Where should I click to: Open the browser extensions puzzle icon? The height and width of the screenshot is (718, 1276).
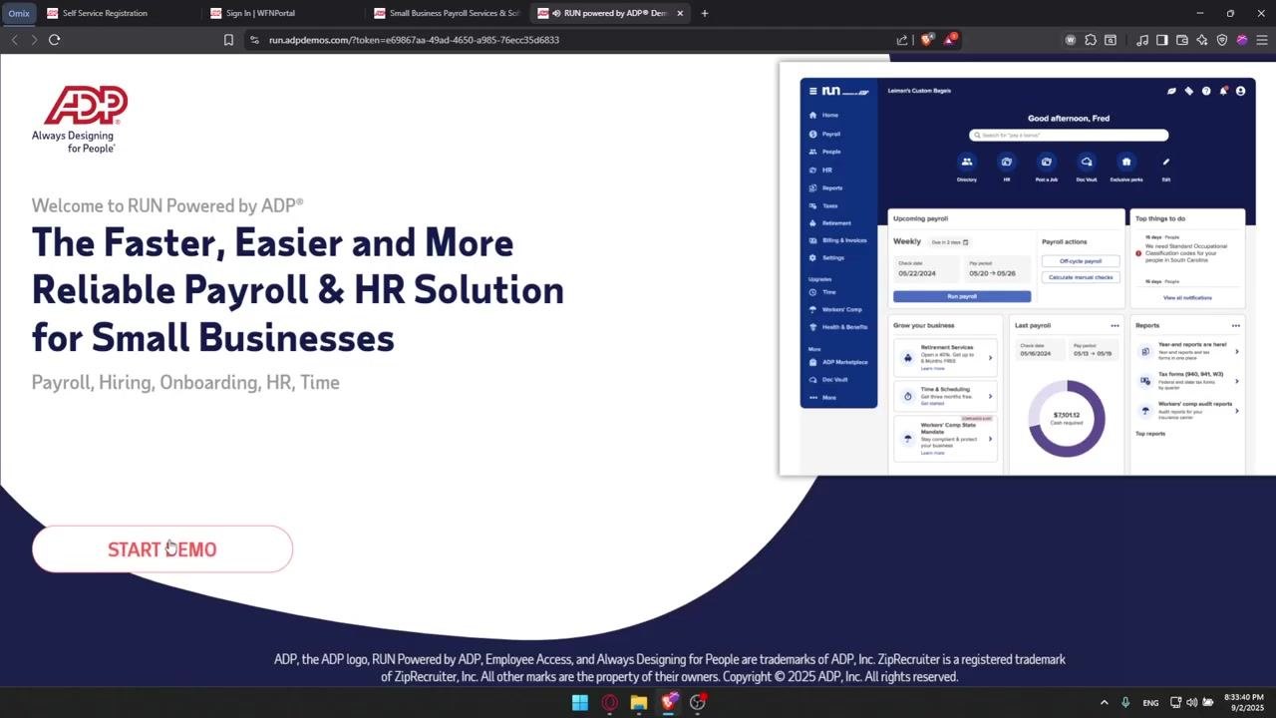pos(1091,40)
